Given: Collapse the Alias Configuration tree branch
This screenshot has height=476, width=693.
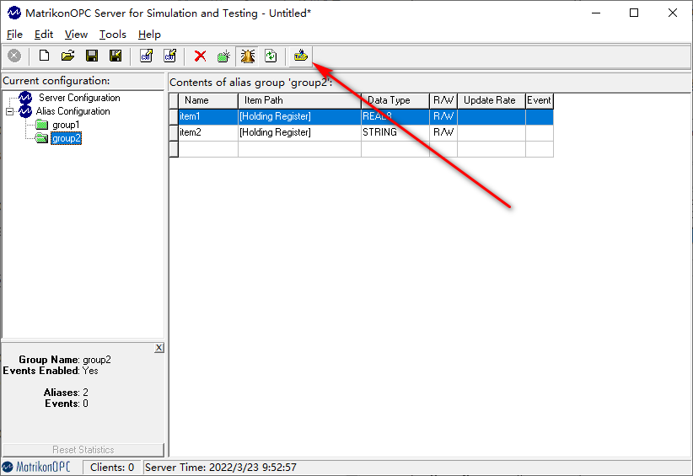Looking at the screenshot, I should point(10,112).
